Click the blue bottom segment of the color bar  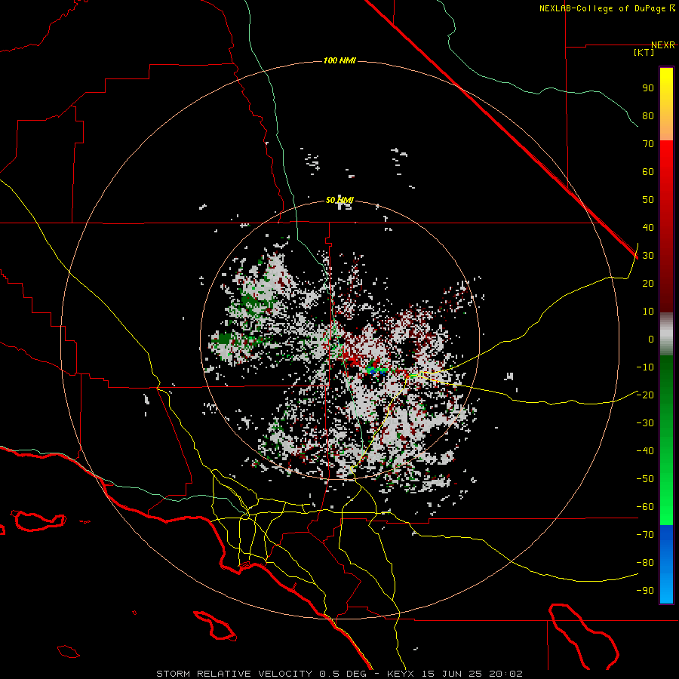point(666,564)
